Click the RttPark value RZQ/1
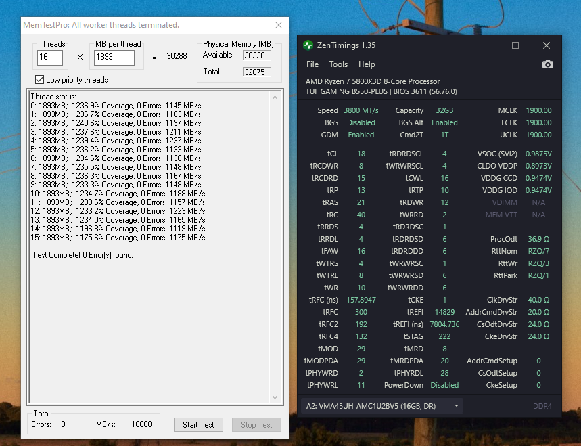This screenshot has height=446, width=581. (x=539, y=276)
